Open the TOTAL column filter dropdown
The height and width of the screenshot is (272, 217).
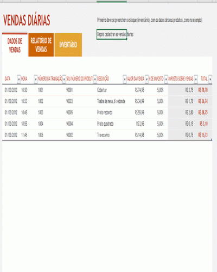[x=210, y=79]
